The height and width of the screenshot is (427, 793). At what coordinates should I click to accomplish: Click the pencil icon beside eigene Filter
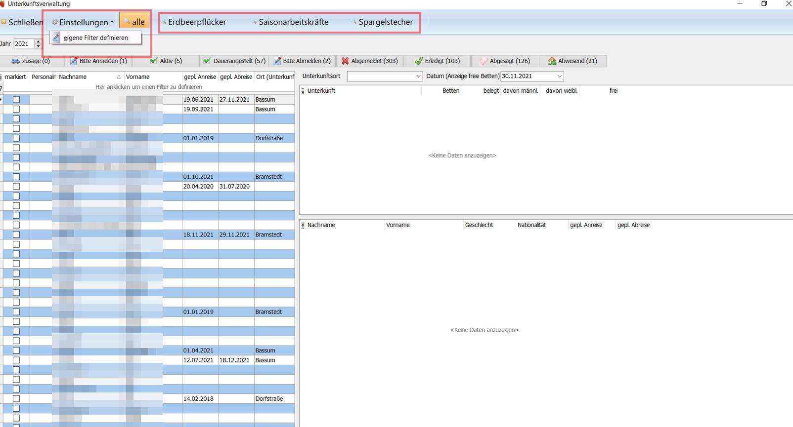click(x=56, y=38)
